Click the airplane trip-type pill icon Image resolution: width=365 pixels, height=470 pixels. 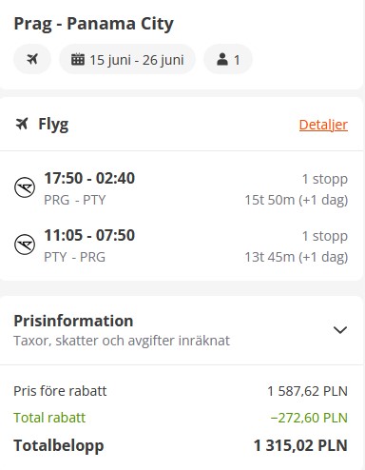32,59
